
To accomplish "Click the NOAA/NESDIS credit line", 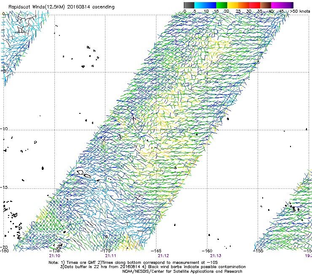I will tap(182, 271).
